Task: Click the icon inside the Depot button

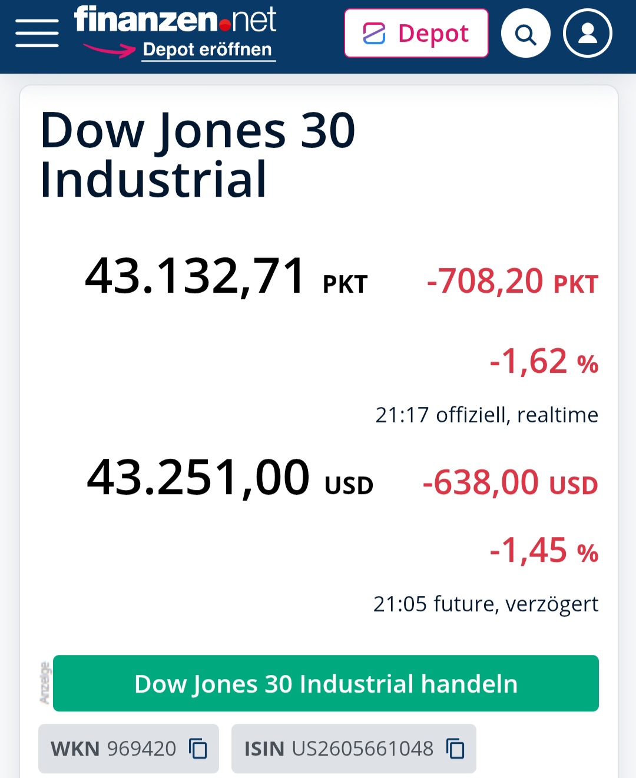Action: [374, 34]
